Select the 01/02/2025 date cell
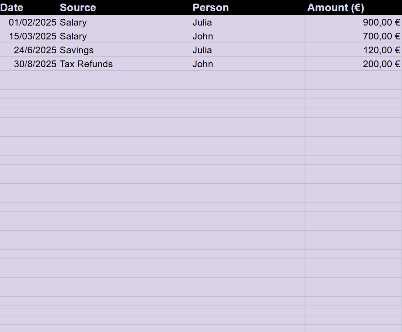 pyautogui.click(x=32, y=22)
